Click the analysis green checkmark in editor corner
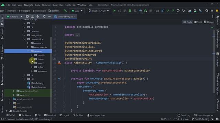The height and width of the screenshot is (123, 220). (212, 27)
